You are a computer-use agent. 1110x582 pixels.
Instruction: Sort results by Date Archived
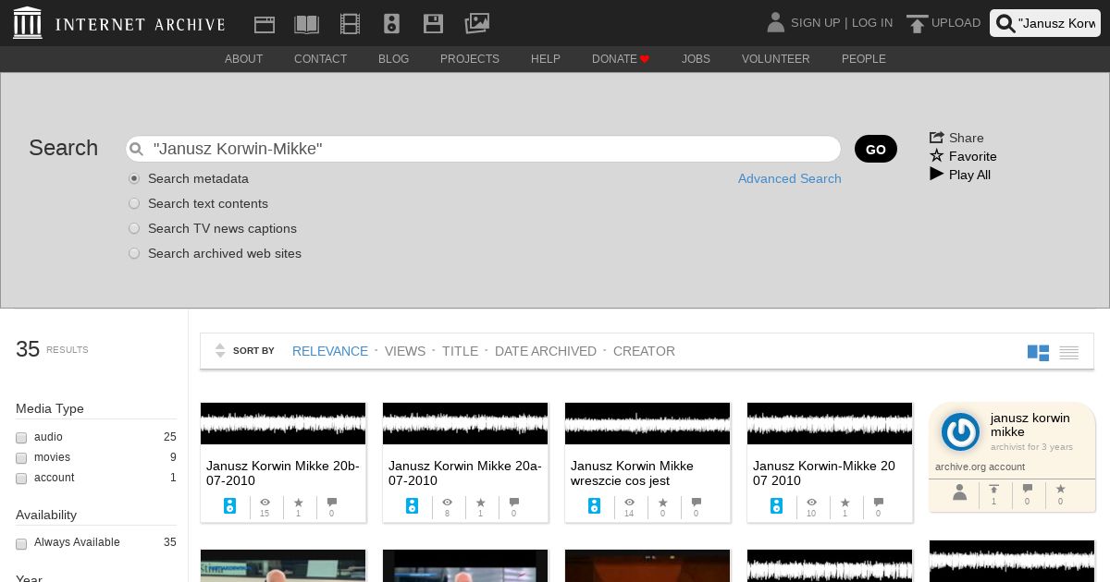coord(546,351)
